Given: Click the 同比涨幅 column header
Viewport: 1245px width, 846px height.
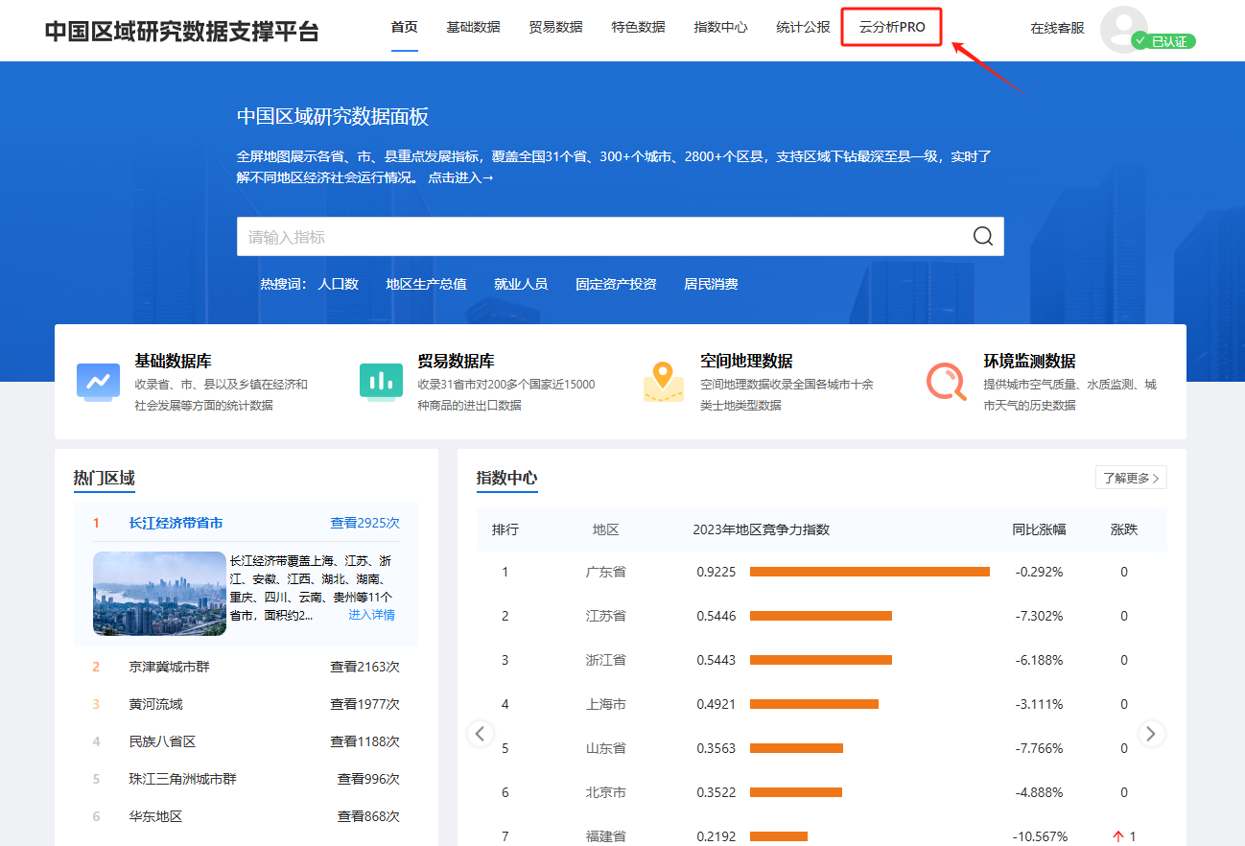Looking at the screenshot, I should [x=1039, y=529].
